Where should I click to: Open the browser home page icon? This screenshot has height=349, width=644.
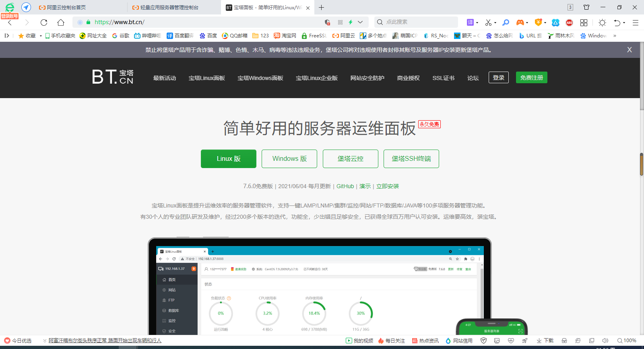coord(61,23)
